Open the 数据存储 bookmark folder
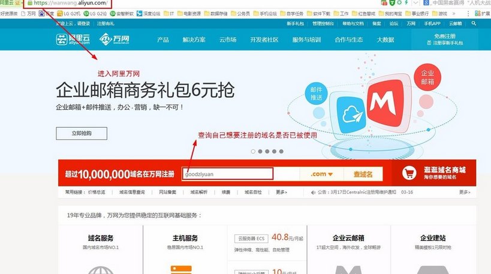 click(216, 13)
